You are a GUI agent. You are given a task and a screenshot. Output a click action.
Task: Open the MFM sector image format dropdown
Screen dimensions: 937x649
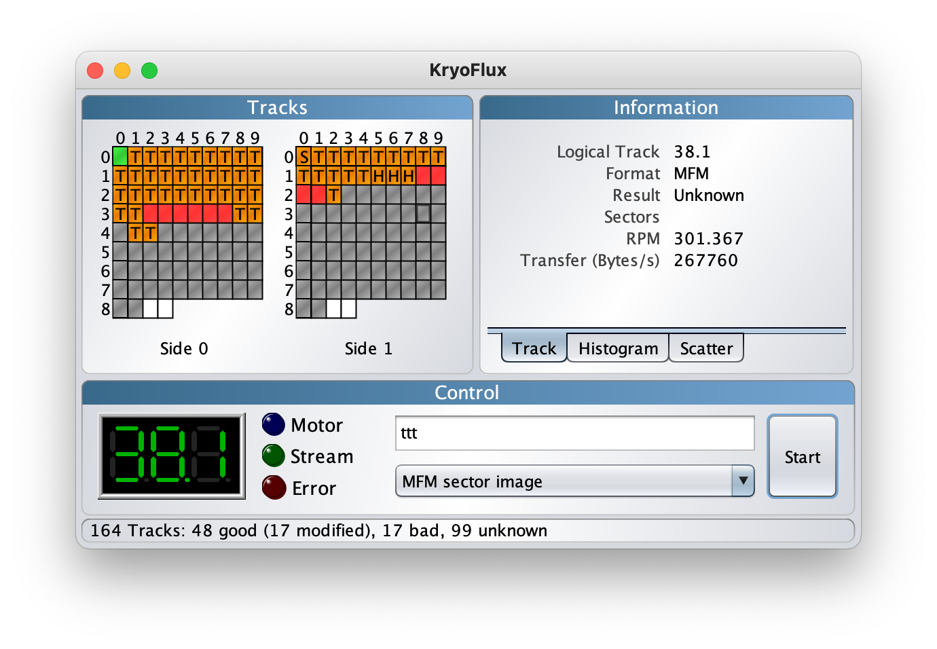(574, 481)
